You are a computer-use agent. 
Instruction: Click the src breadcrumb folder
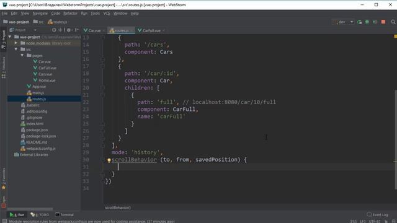click(38, 22)
